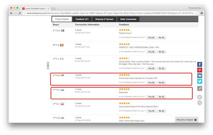This screenshot has height=135, width=213.
Task: Click the V***a C. country flag
Action: coord(62,90)
